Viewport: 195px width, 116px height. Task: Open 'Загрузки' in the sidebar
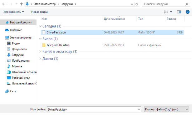point(18,55)
